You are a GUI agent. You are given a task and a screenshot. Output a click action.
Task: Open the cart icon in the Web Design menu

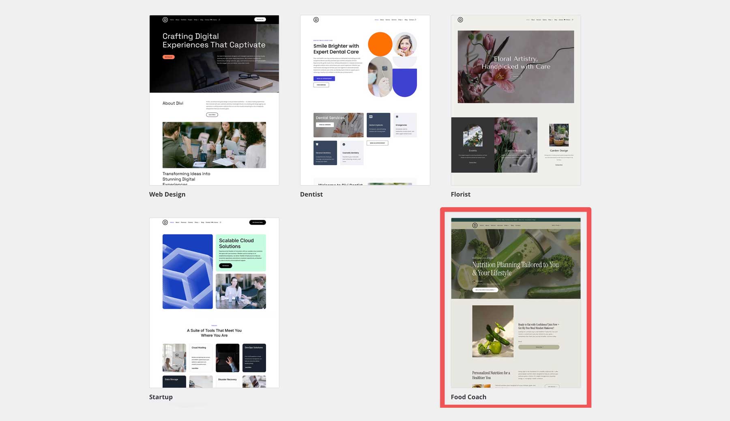(211, 19)
